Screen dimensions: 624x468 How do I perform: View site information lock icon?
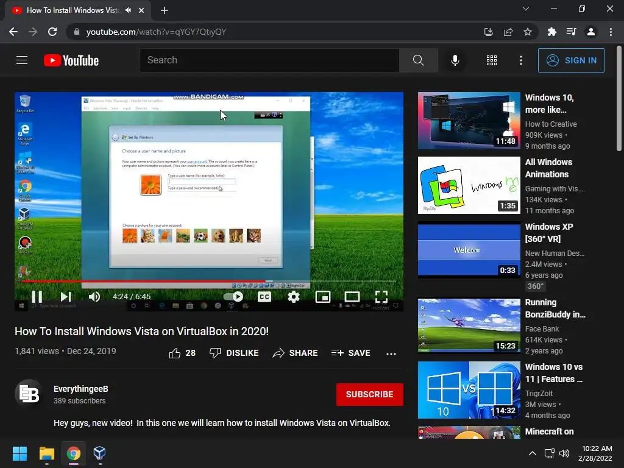[x=77, y=32]
